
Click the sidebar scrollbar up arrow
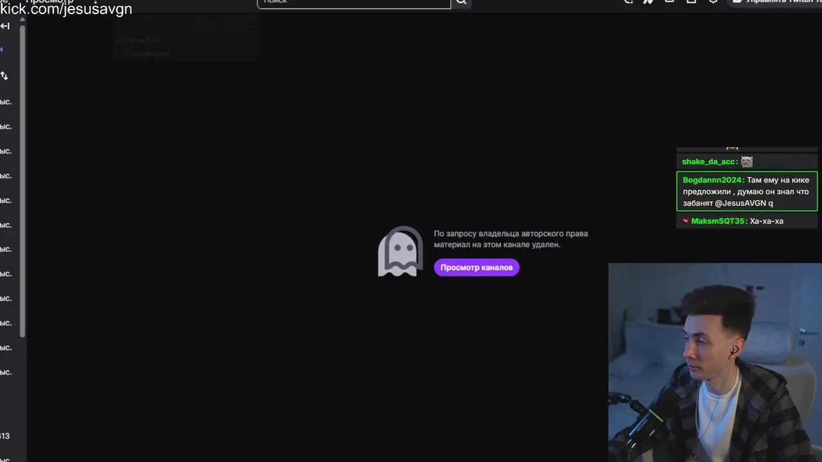pos(22,20)
